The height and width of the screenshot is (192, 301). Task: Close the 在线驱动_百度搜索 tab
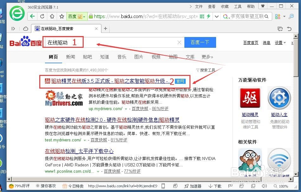pyautogui.click(x=96, y=29)
